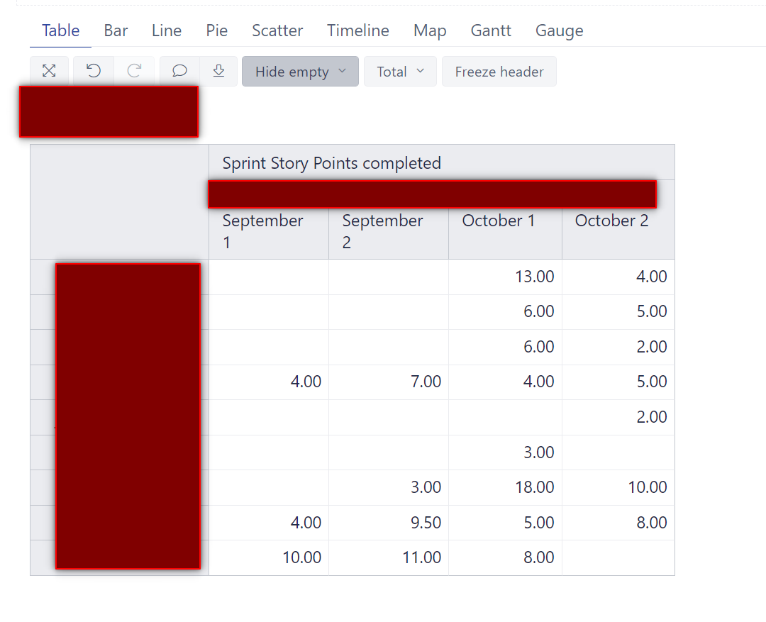The image size is (766, 622).
Task: Click the export download icon
Action: tap(219, 71)
